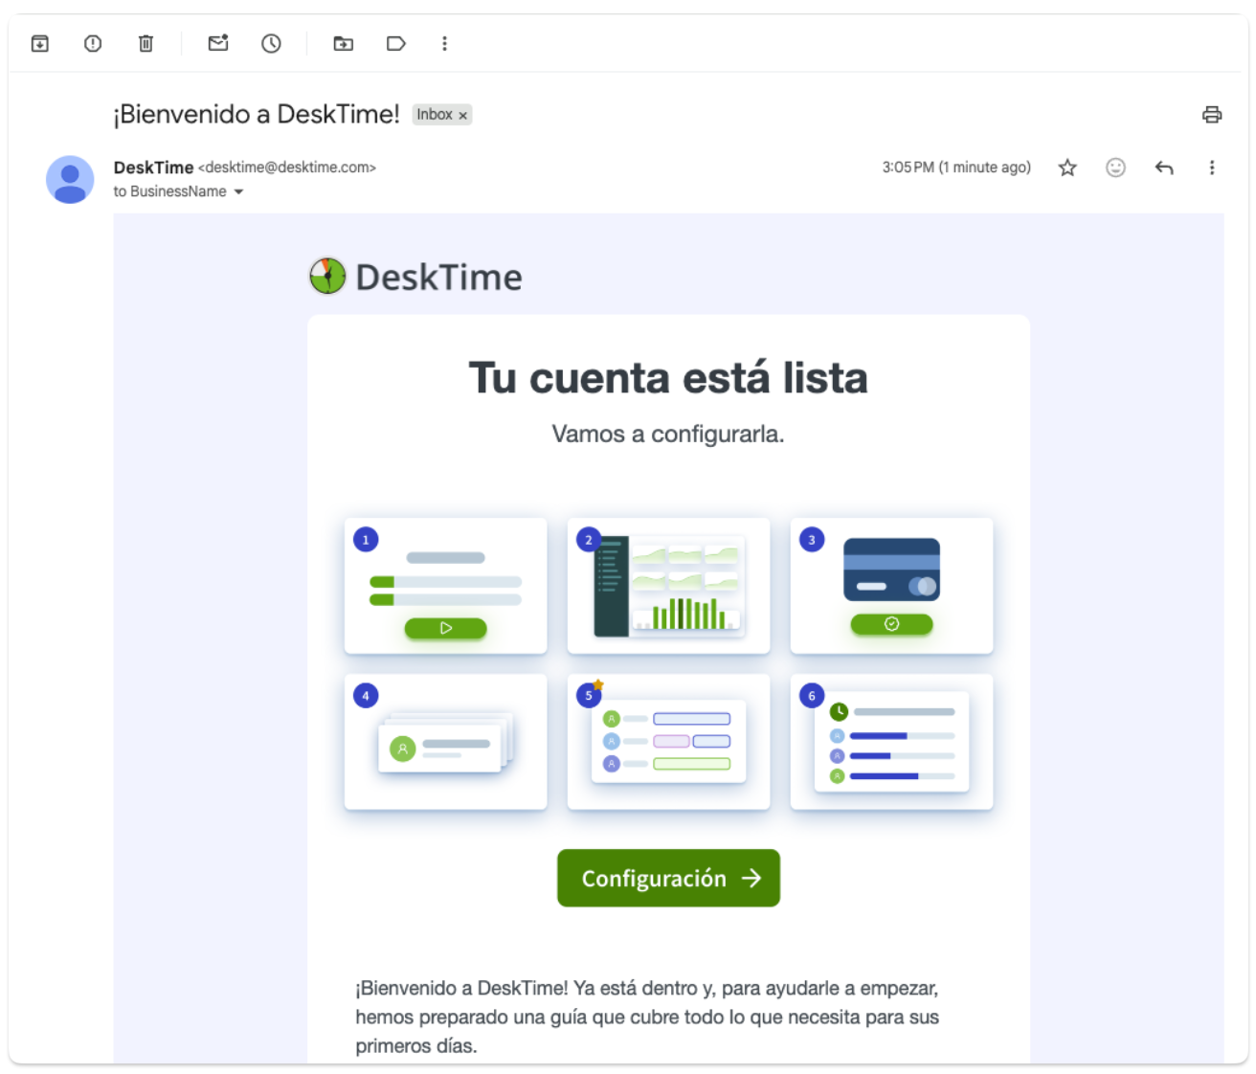The image size is (1256, 1074).
Task: Star the DeskTime message
Action: [x=1067, y=168]
